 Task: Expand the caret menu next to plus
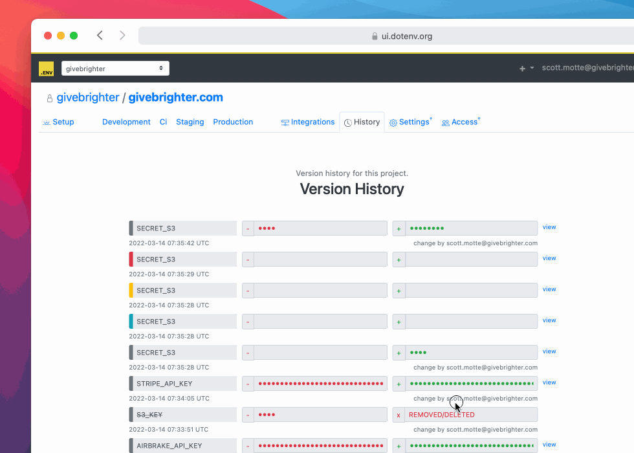pyautogui.click(x=532, y=68)
